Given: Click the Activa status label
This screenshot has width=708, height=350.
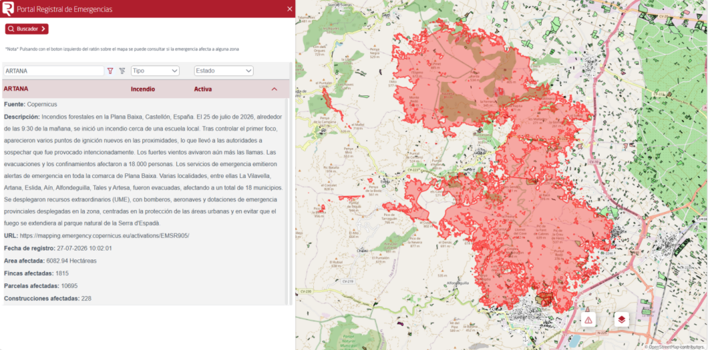Looking at the screenshot, I should point(203,89).
